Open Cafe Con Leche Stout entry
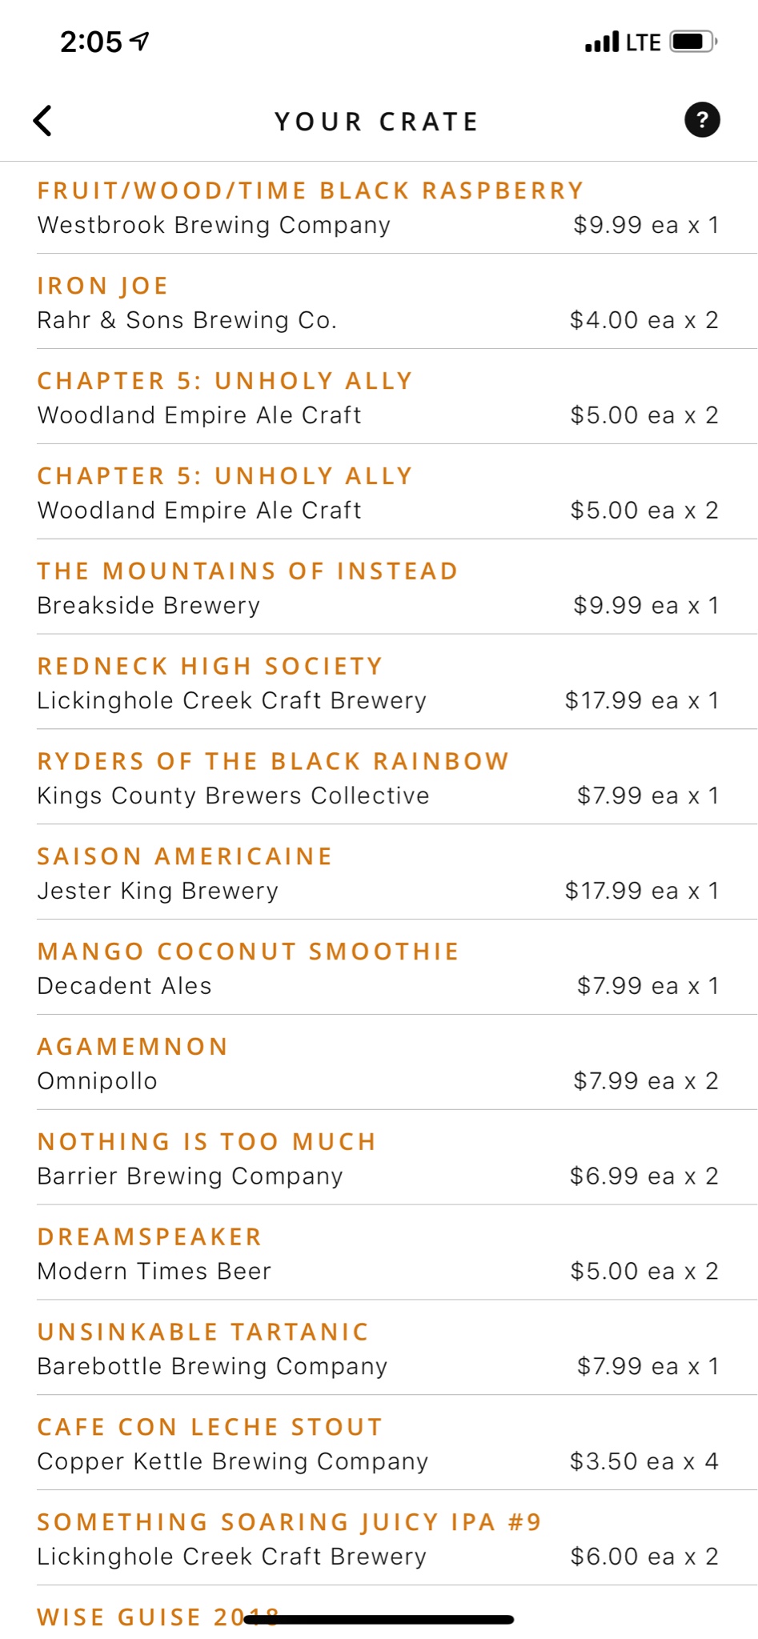 (211, 1427)
